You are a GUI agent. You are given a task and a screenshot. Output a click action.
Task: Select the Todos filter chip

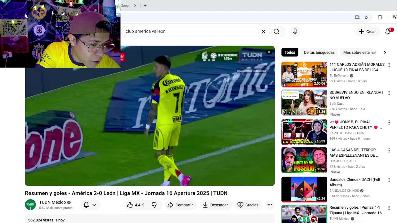290,52
